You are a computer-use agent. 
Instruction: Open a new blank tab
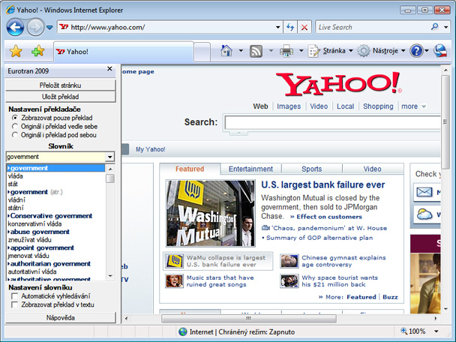point(202,52)
